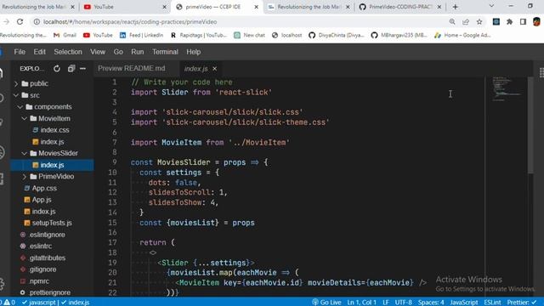544x306 pixels.
Task: Open the Help menu
Action: [193, 52]
